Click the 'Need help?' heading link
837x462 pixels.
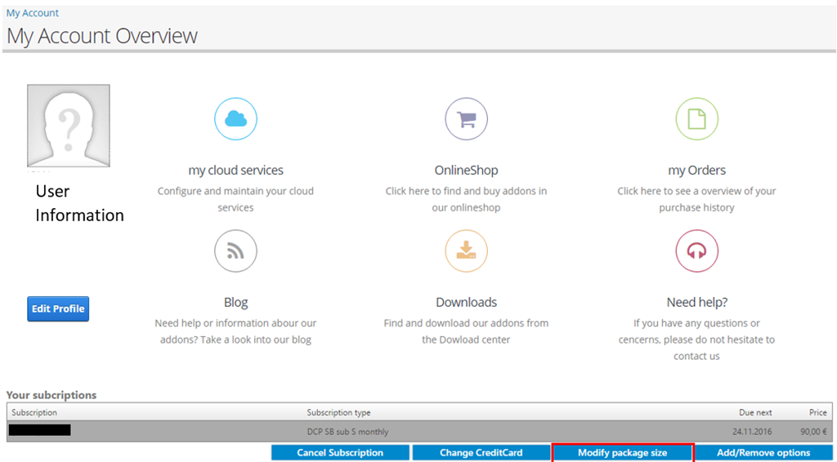pyautogui.click(x=696, y=302)
